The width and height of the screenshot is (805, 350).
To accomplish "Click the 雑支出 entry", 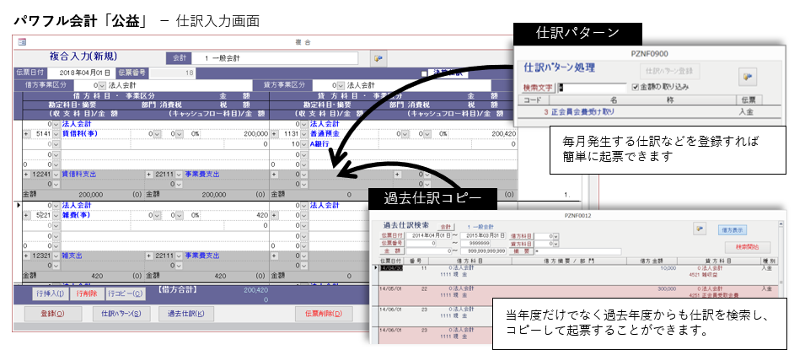I will [72, 256].
